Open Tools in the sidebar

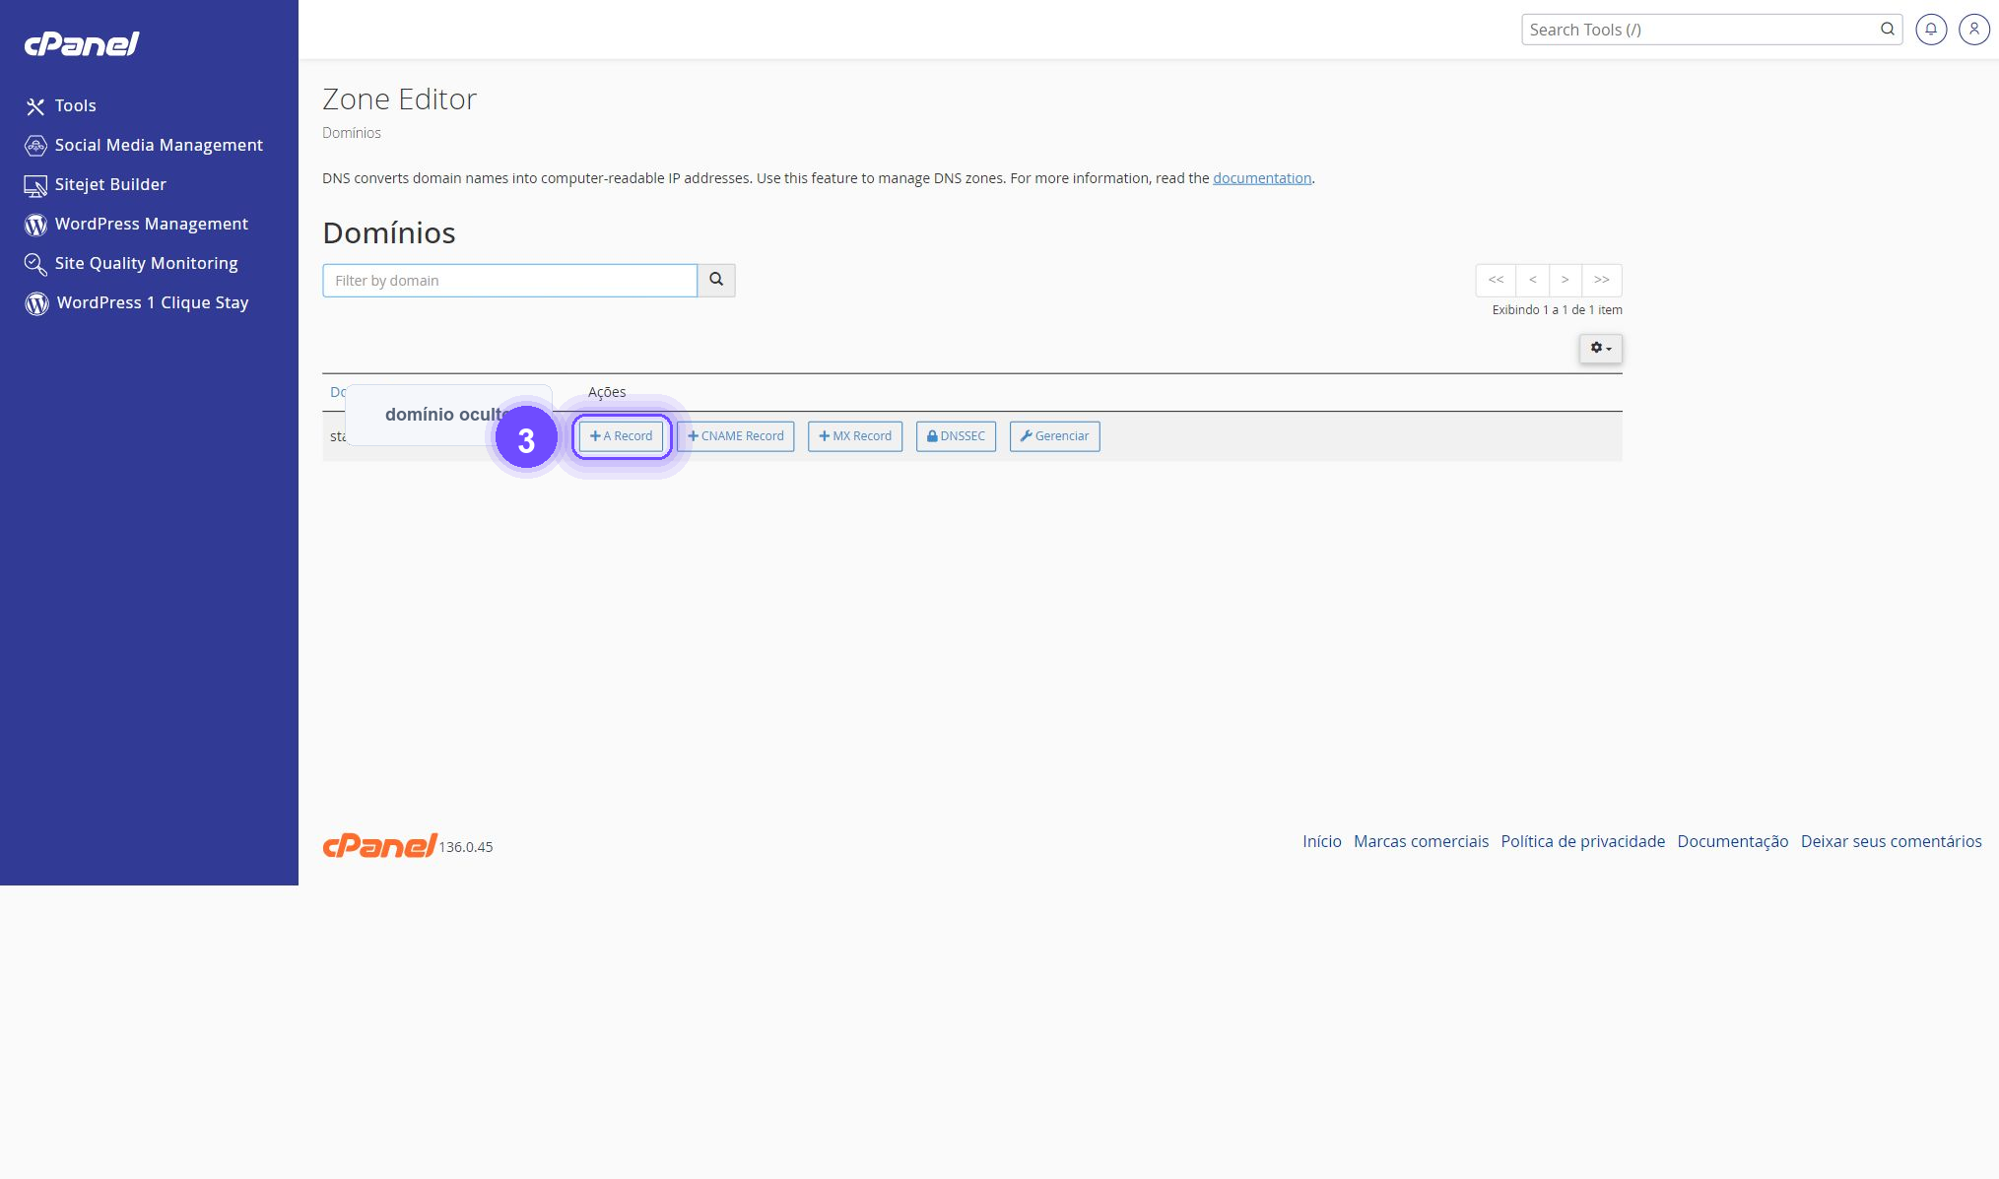[61, 106]
